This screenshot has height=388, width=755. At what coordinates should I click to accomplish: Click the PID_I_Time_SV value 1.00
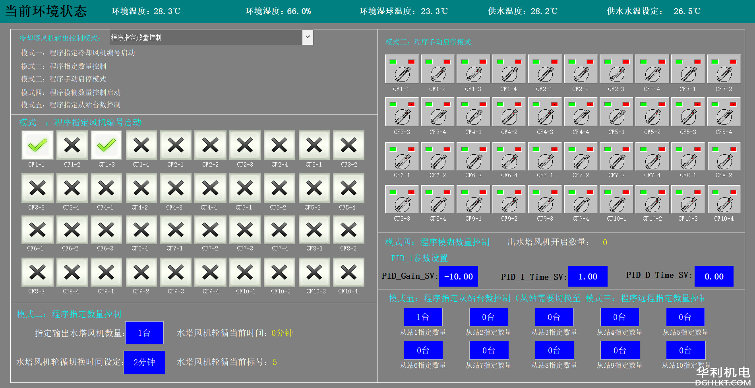tap(588, 276)
